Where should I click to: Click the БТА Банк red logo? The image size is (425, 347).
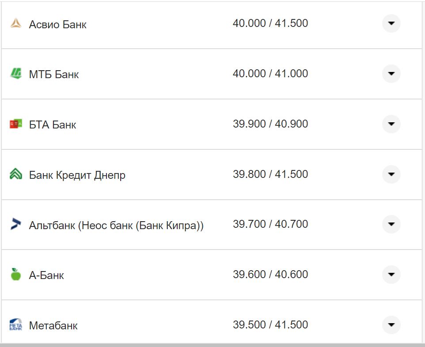pos(16,124)
